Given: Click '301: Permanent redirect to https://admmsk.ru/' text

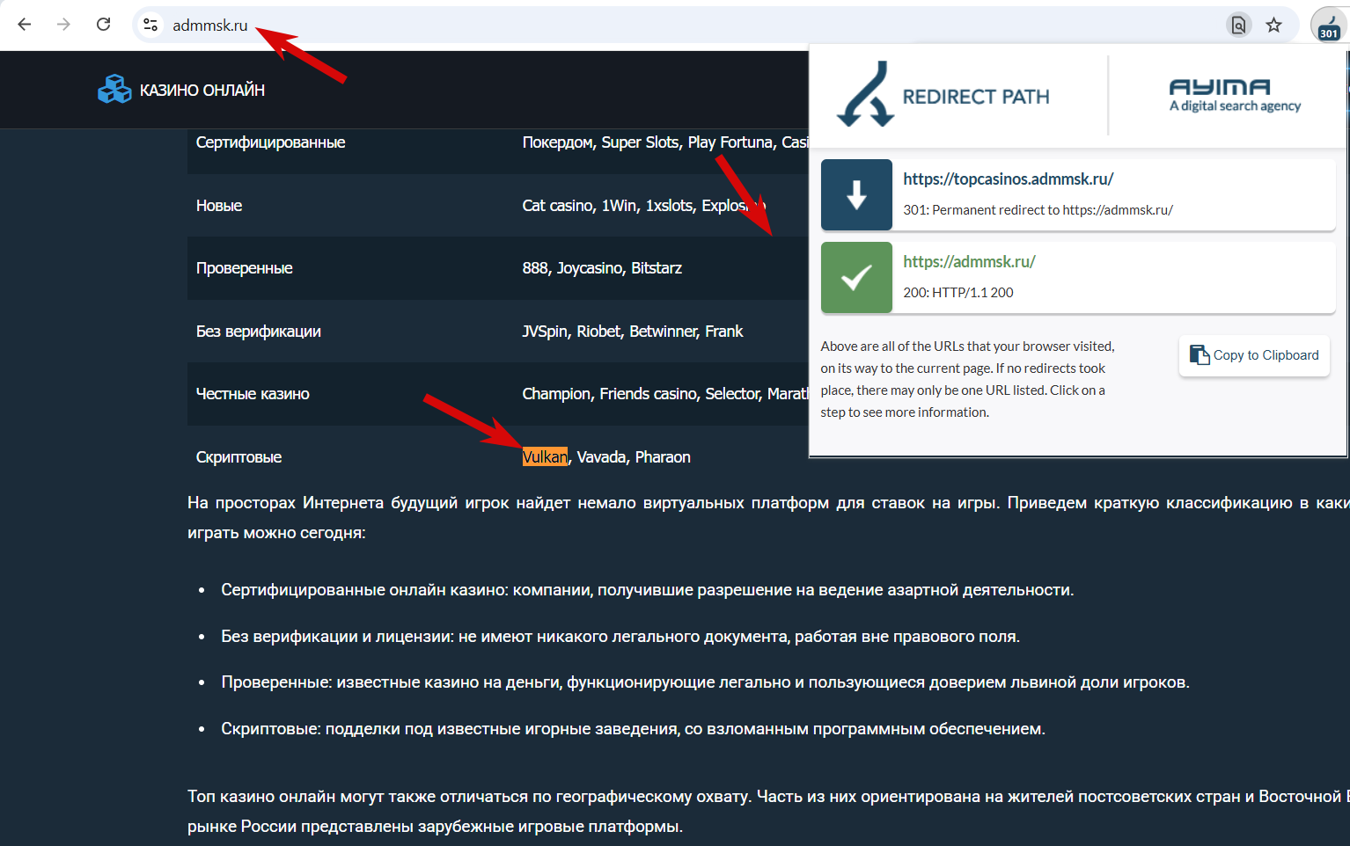Looking at the screenshot, I should [x=1038, y=210].
